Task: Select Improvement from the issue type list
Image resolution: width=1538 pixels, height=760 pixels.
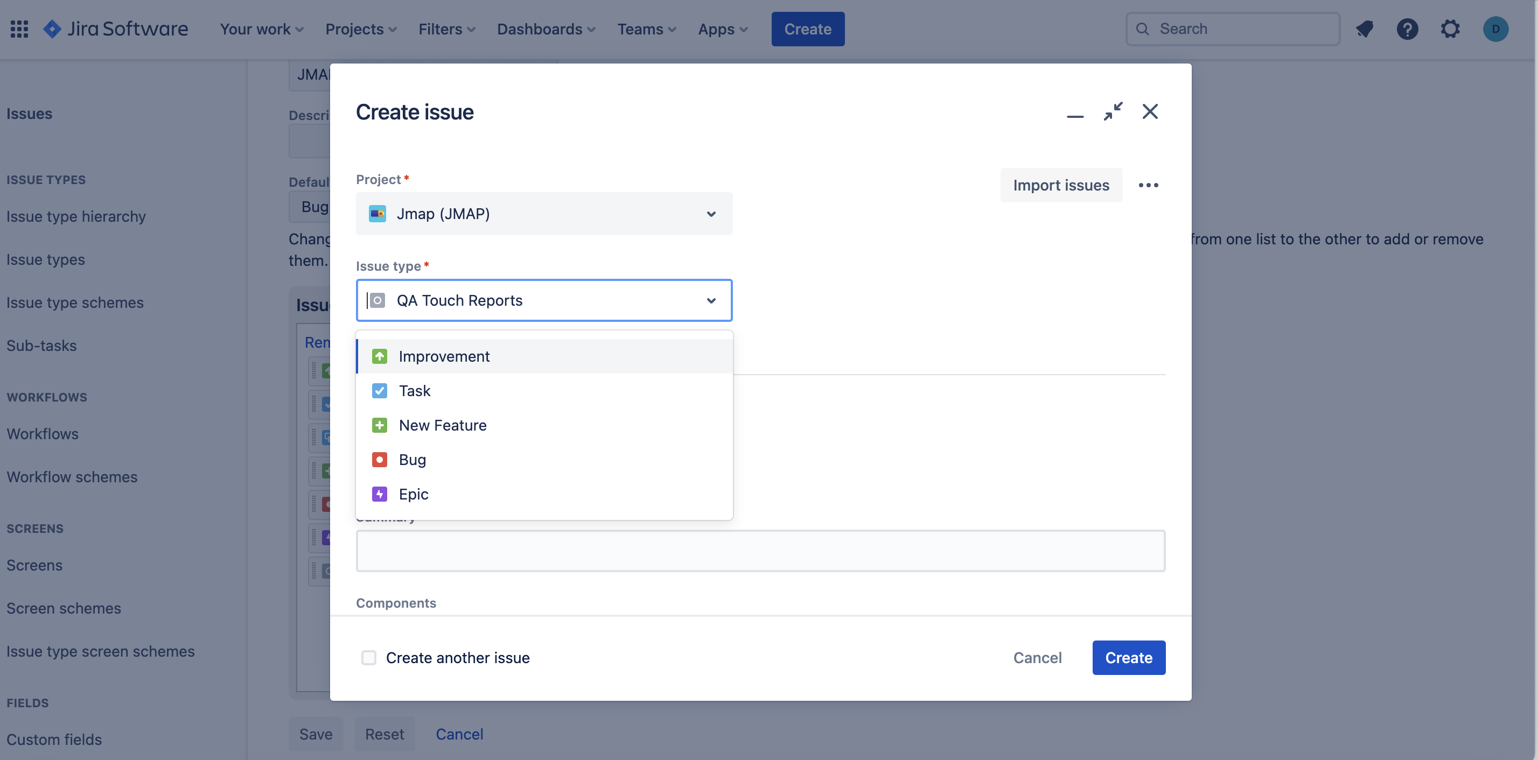Action: click(x=544, y=356)
